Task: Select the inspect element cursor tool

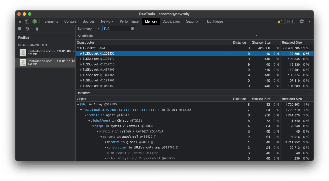Action: click(20, 21)
